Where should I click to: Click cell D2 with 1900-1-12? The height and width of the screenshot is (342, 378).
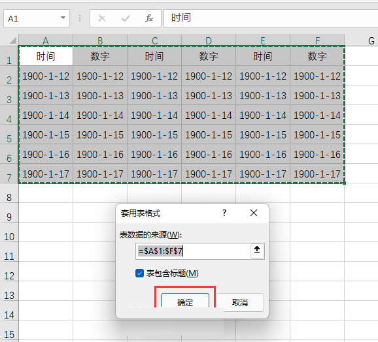click(x=209, y=76)
